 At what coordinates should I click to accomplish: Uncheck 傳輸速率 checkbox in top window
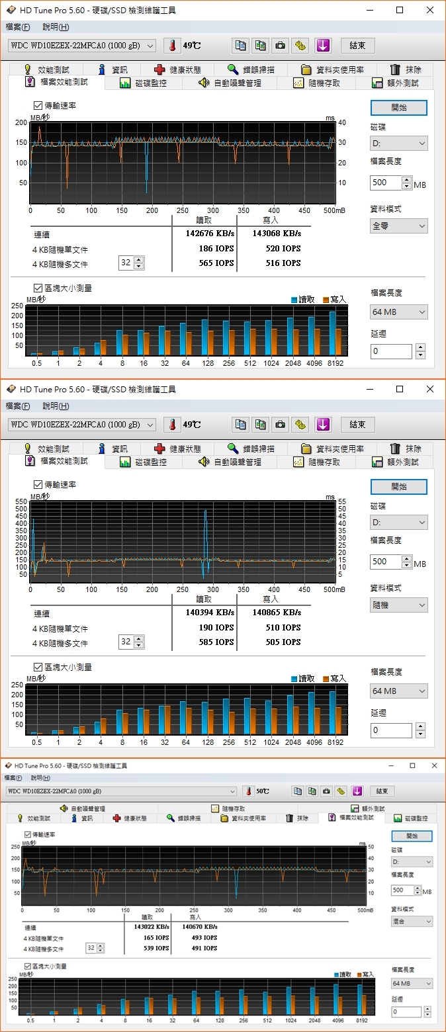click(x=38, y=106)
